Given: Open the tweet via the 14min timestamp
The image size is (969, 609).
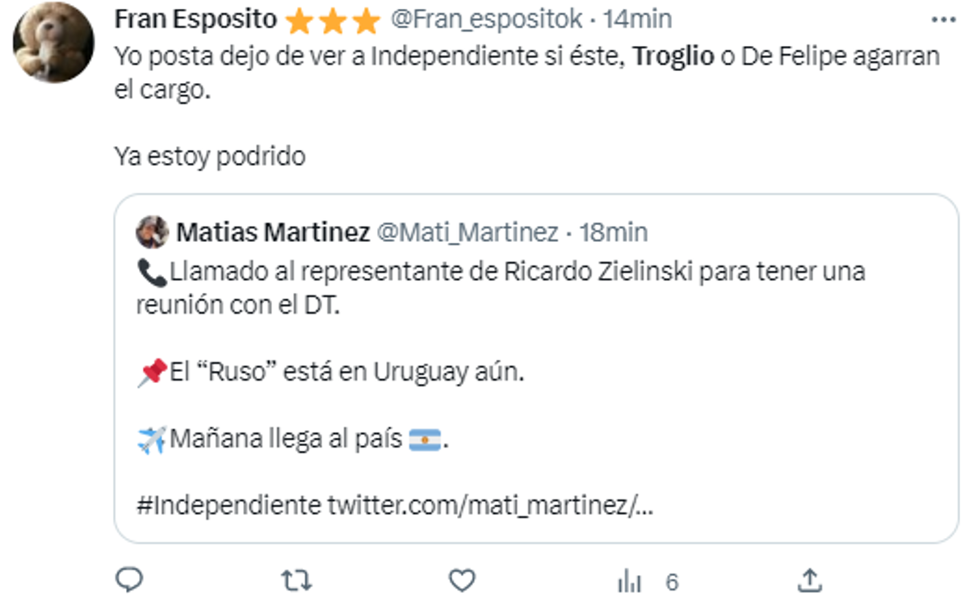Looking at the screenshot, I should (x=638, y=19).
